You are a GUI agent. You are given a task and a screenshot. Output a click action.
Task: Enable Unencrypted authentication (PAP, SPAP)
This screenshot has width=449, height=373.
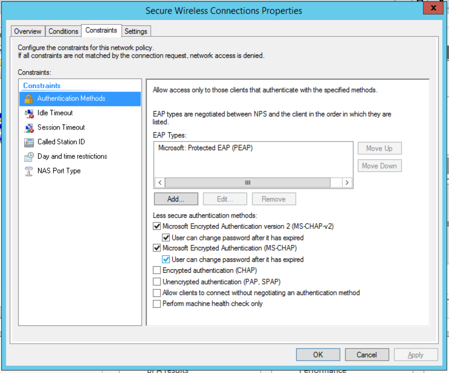tap(157, 282)
